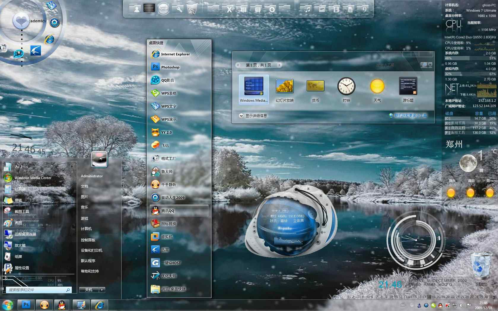The image size is (498, 311).
Task: Select the 天气 weather gadget
Action: coord(377,90)
